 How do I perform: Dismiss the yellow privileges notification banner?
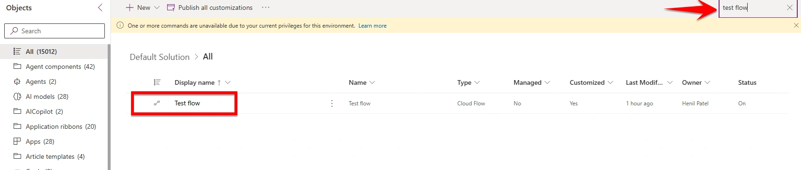tap(796, 25)
